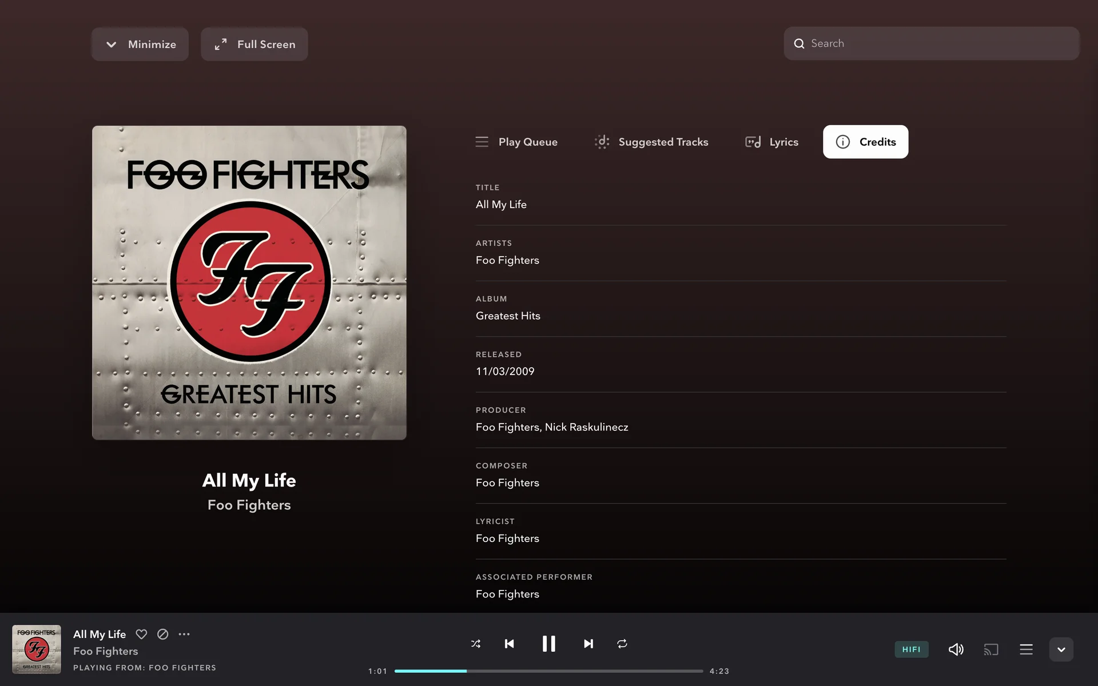Switch to the Play Queue tab
1098x686 pixels.
click(x=516, y=142)
